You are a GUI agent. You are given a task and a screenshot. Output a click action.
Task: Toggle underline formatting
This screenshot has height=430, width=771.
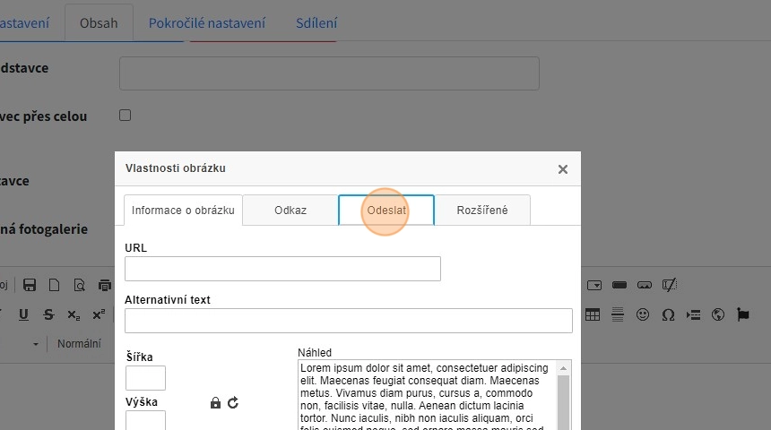pyautogui.click(x=23, y=314)
